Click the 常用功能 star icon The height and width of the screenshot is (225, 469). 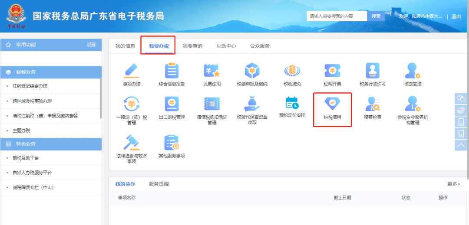coord(8,45)
